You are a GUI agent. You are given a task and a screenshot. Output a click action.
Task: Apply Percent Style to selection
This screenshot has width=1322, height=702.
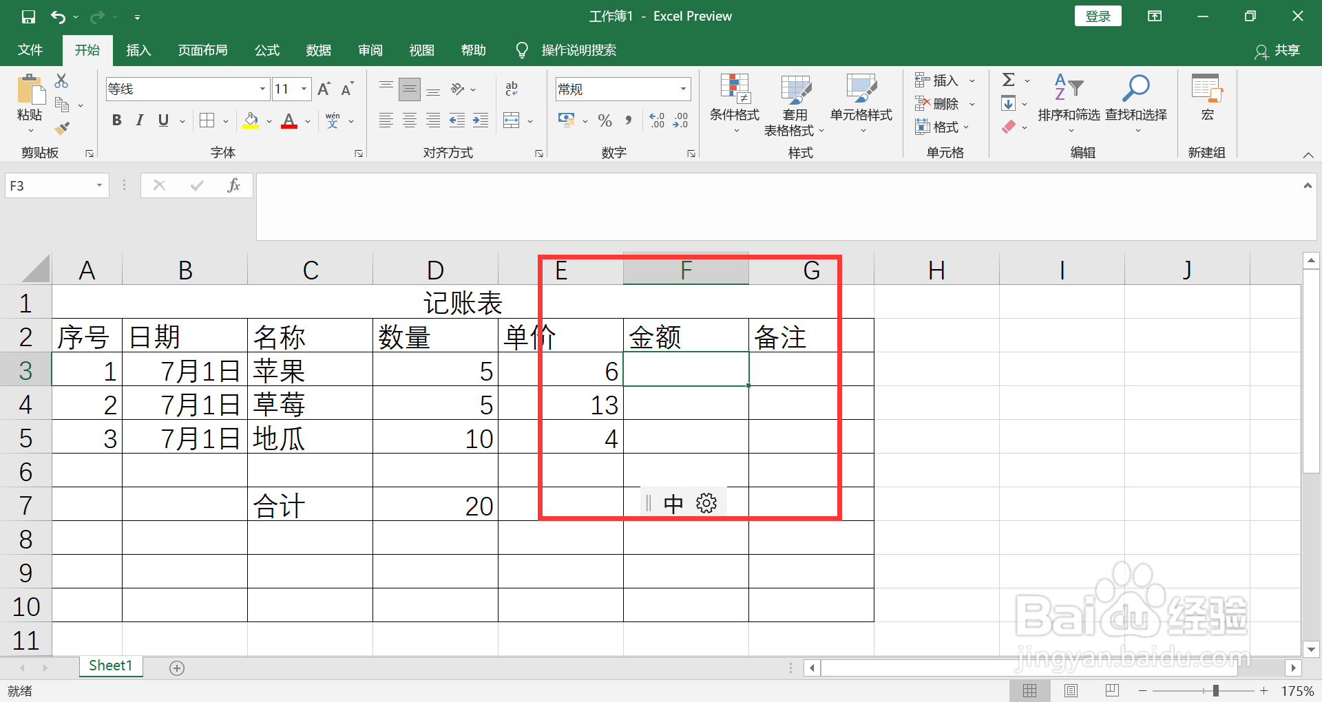click(605, 120)
